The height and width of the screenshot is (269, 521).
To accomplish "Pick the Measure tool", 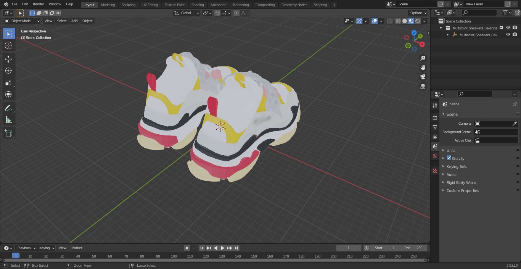I will point(8,120).
